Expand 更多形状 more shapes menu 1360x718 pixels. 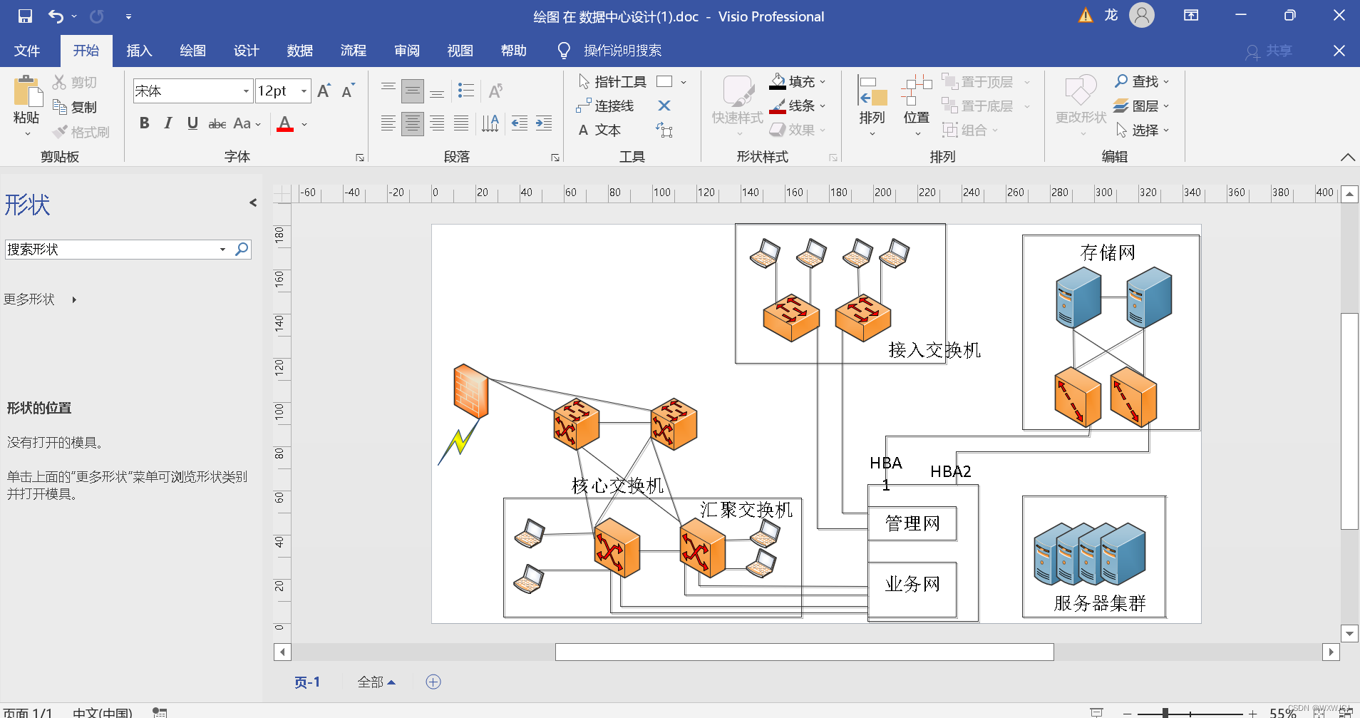[40, 299]
